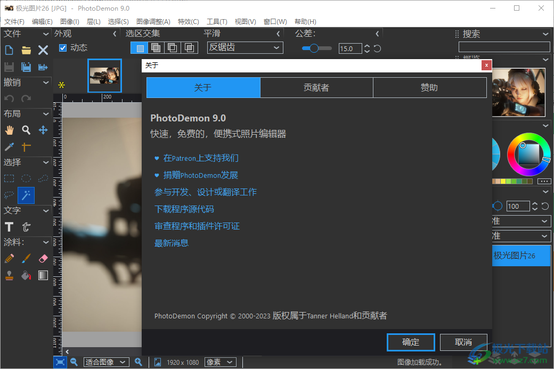The width and height of the screenshot is (554, 369).
Task: Open the 捐赠PhotoDemon发展 link
Action: (201, 175)
